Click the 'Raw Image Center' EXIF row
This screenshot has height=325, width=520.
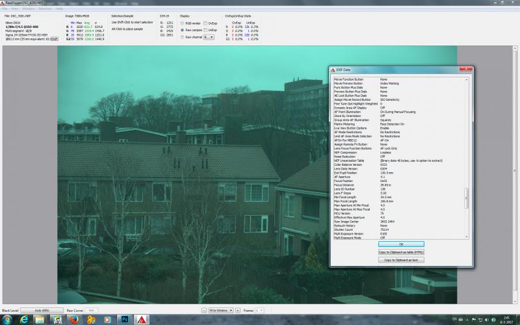click(399, 222)
